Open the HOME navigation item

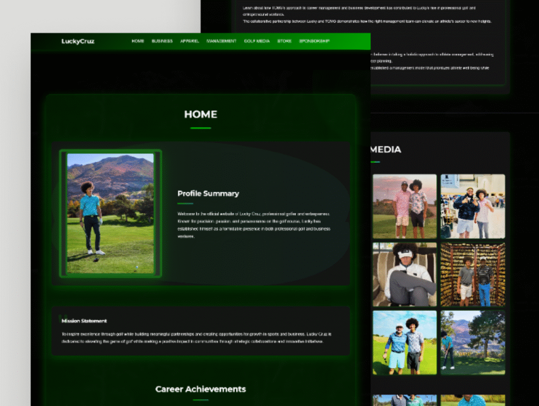click(138, 41)
